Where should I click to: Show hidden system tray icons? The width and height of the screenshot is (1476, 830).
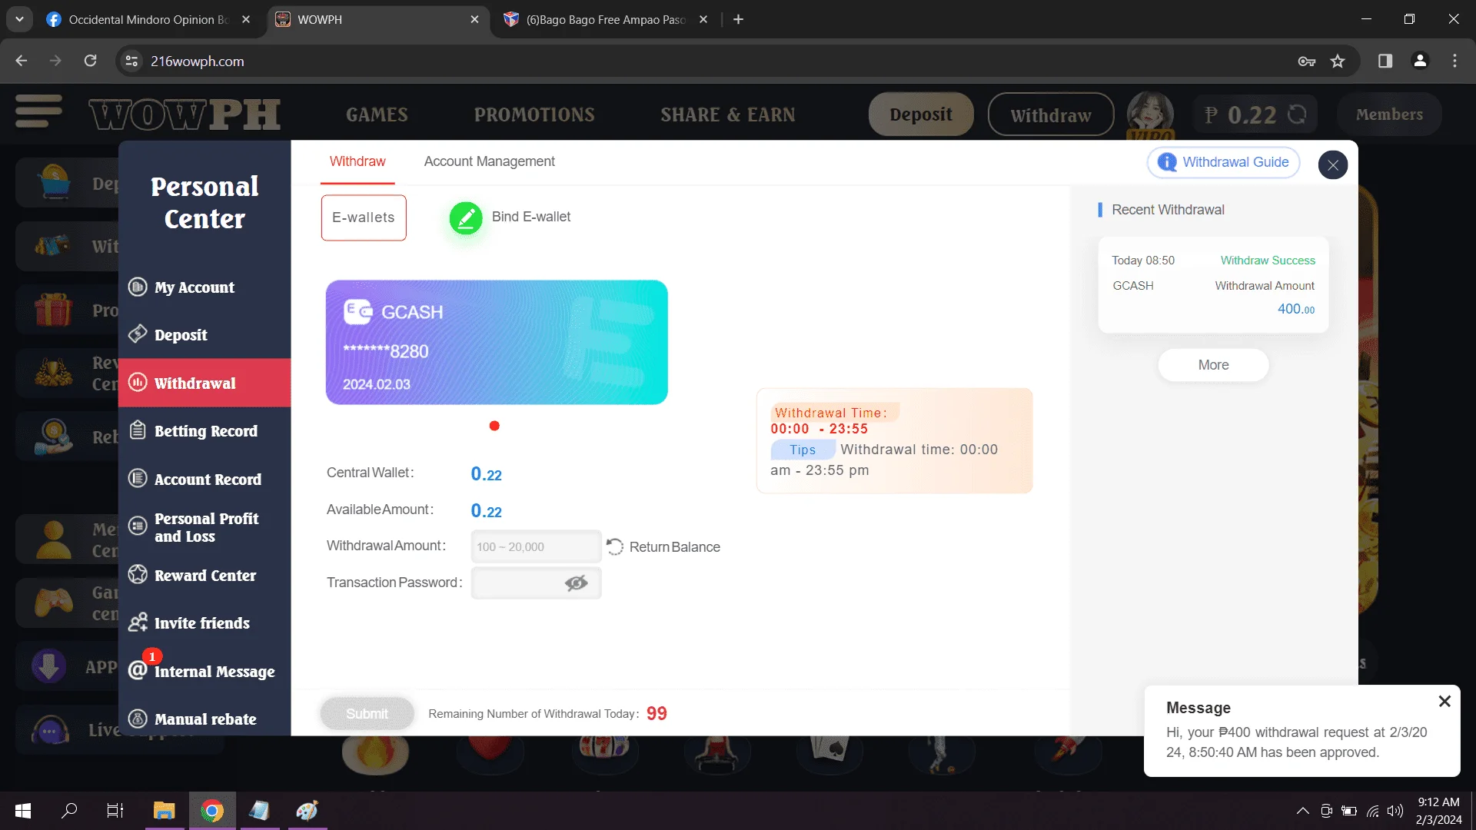tap(1302, 811)
